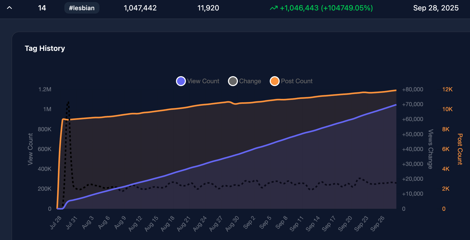The image size is (470, 240).
Task: Click the dotted change peak near Jul 31
Action: click(x=68, y=102)
